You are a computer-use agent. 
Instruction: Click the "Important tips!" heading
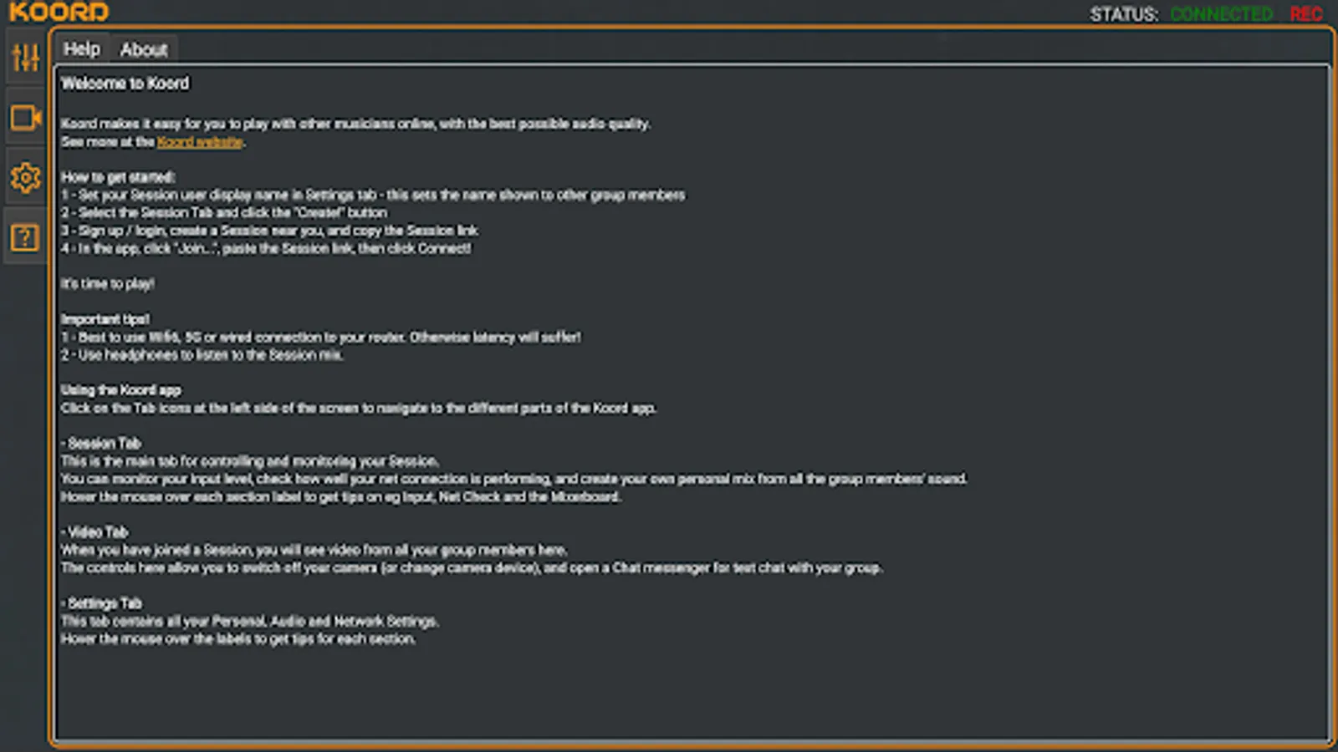(x=105, y=319)
